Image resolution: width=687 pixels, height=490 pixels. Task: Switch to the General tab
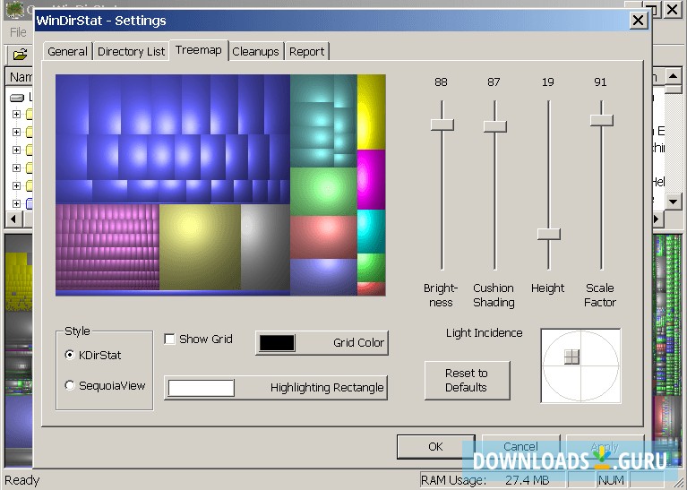(x=67, y=52)
